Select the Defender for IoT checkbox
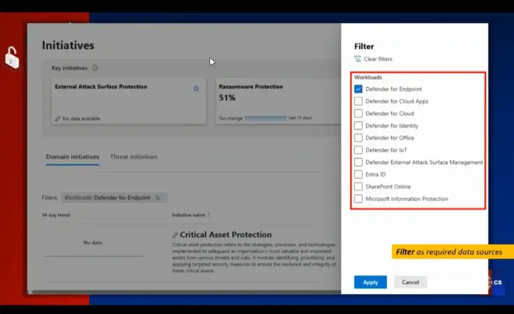This screenshot has width=514, height=314. pos(358,150)
